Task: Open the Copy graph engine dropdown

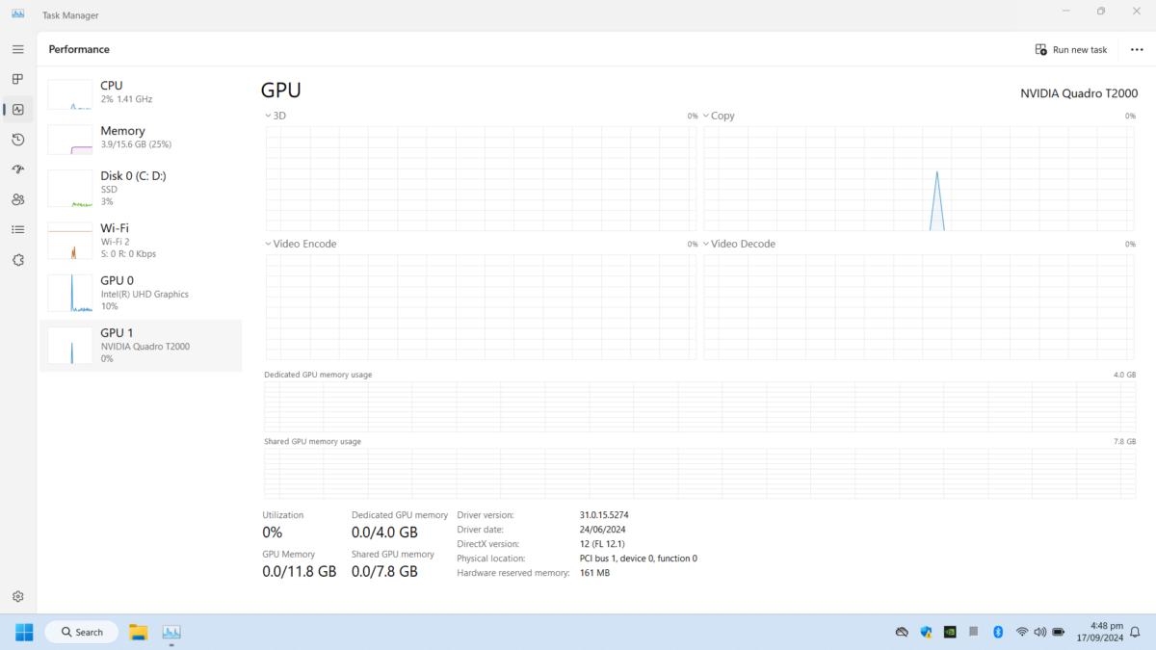Action: coord(719,116)
